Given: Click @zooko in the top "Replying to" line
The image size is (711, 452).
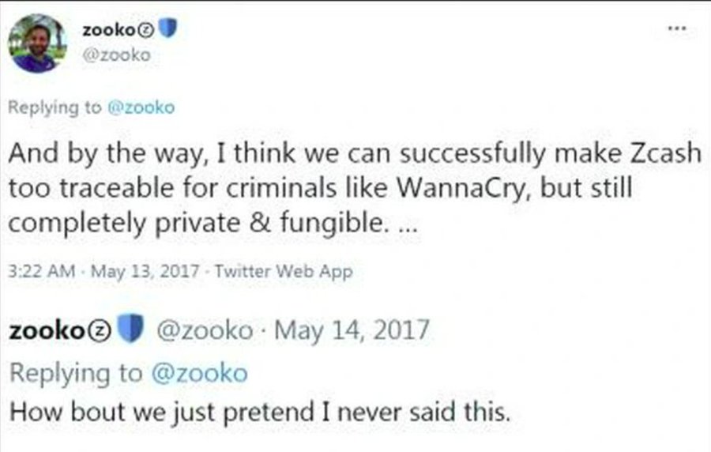Looking at the screenshot, I should click(x=138, y=107).
